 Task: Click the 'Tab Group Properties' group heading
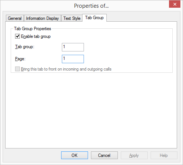pyautogui.click(x=32, y=29)
